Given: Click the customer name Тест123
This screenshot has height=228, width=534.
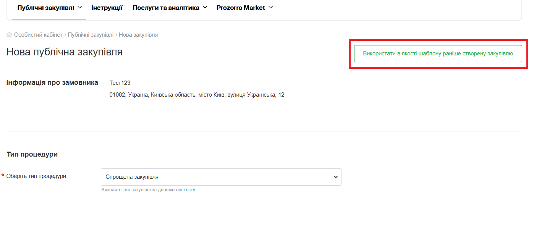Looking at the screenshot, I should tap(120, 83).
